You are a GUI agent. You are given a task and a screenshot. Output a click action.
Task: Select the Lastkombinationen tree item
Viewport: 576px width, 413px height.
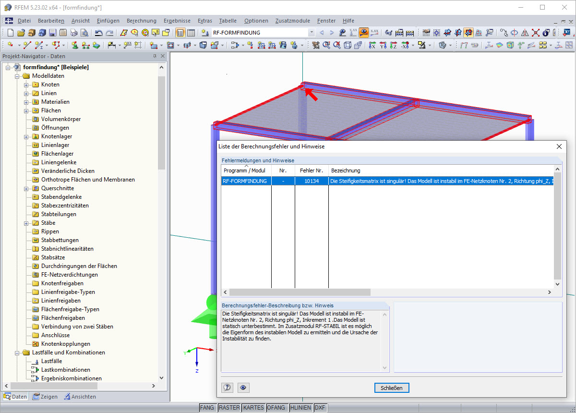point(65,370)
